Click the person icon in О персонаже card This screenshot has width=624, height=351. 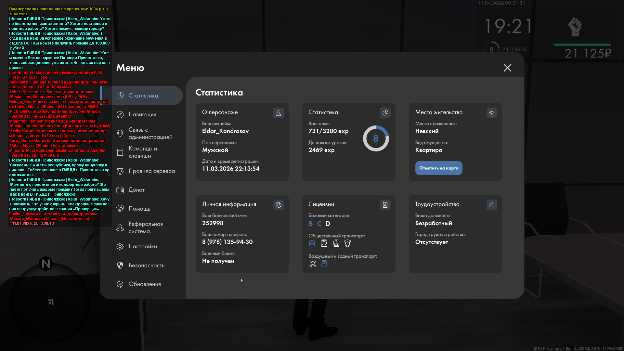(279, 113)
